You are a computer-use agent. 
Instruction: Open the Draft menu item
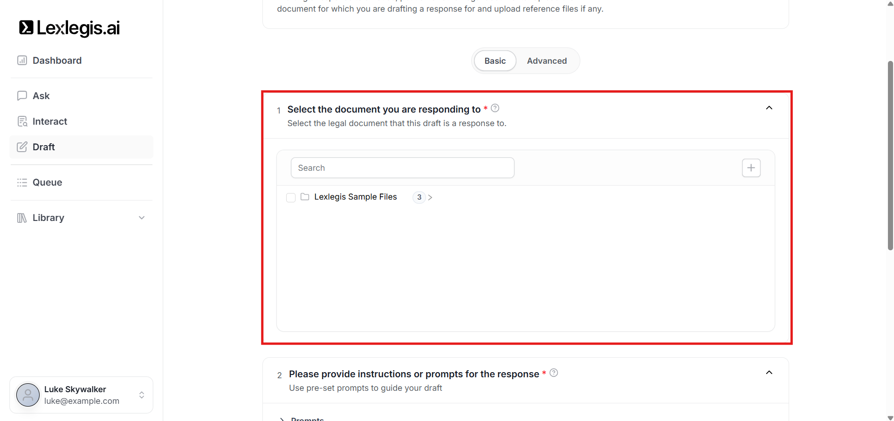(44, 147)
